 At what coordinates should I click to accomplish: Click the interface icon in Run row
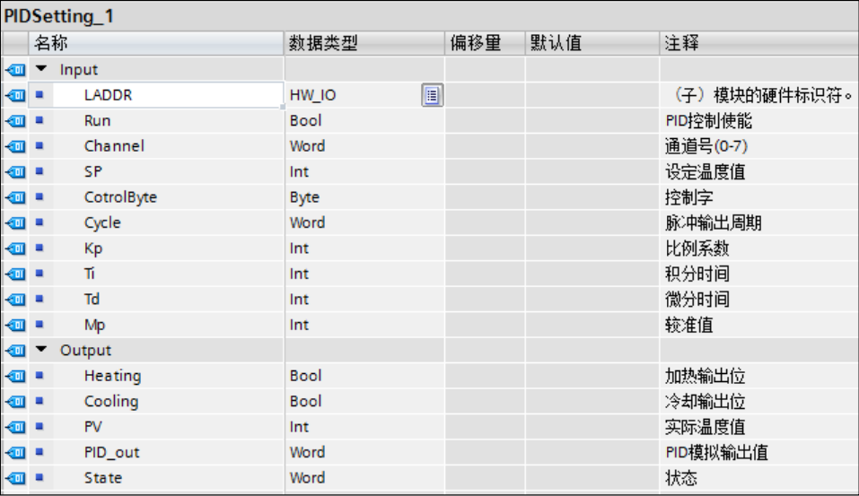pyautogui.click(x=15, y=120)
